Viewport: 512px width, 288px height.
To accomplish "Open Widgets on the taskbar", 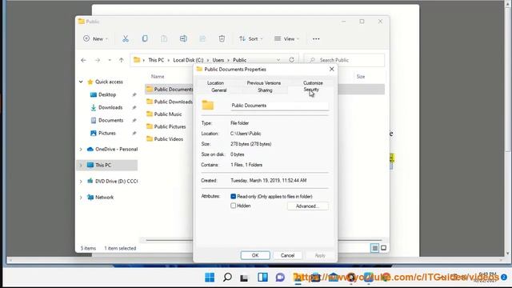I will pyautogui.click(x=262, y=278).
